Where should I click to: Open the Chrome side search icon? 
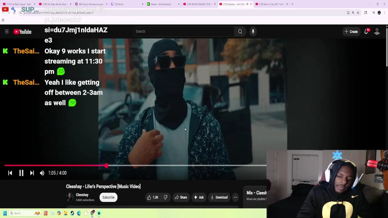(366, 13)
